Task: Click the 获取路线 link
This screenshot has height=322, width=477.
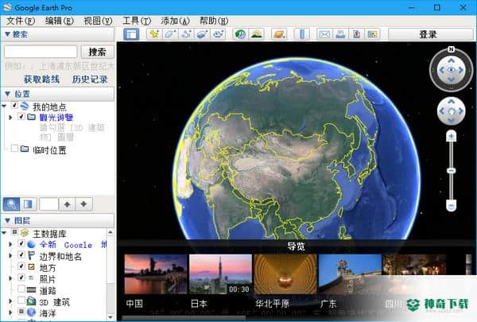Action: tap(41, 80)
